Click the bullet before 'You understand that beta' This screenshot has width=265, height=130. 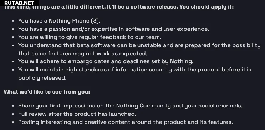13,45
